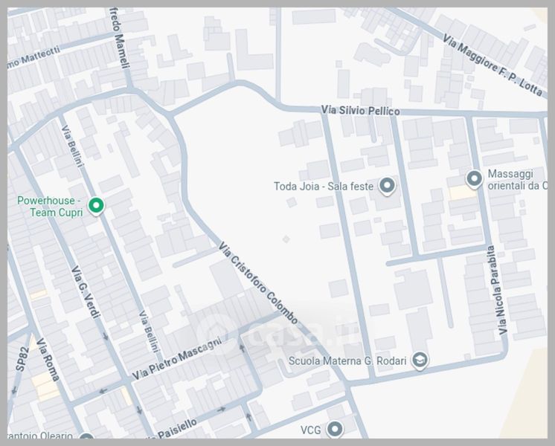Open Scuola Materna G. Rodari label
Viewport: 555px width, 446px height.
point(347,361)
